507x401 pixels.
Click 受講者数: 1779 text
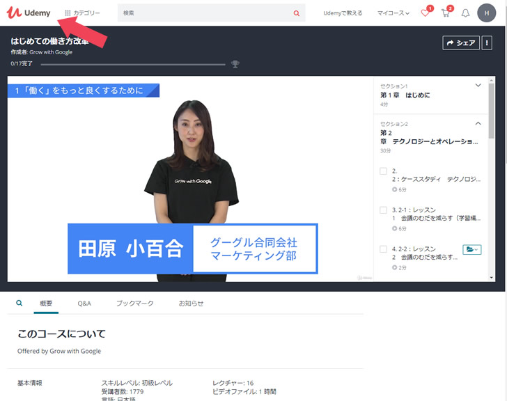coord(123,392)
